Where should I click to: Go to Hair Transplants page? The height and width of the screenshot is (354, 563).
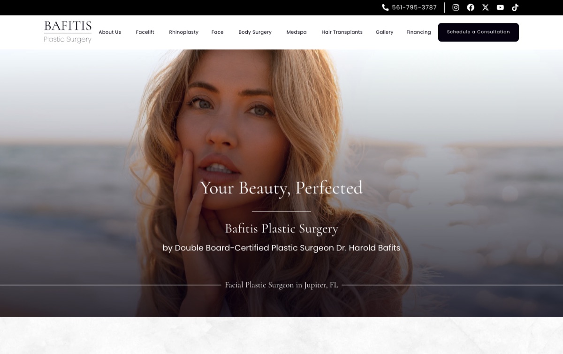(x=342, y=32)
